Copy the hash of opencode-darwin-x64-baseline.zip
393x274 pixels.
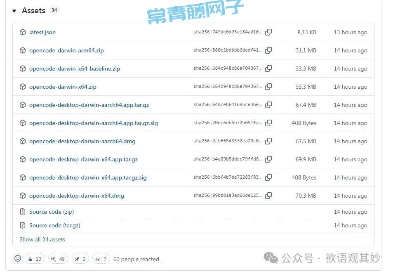[268, 68]
